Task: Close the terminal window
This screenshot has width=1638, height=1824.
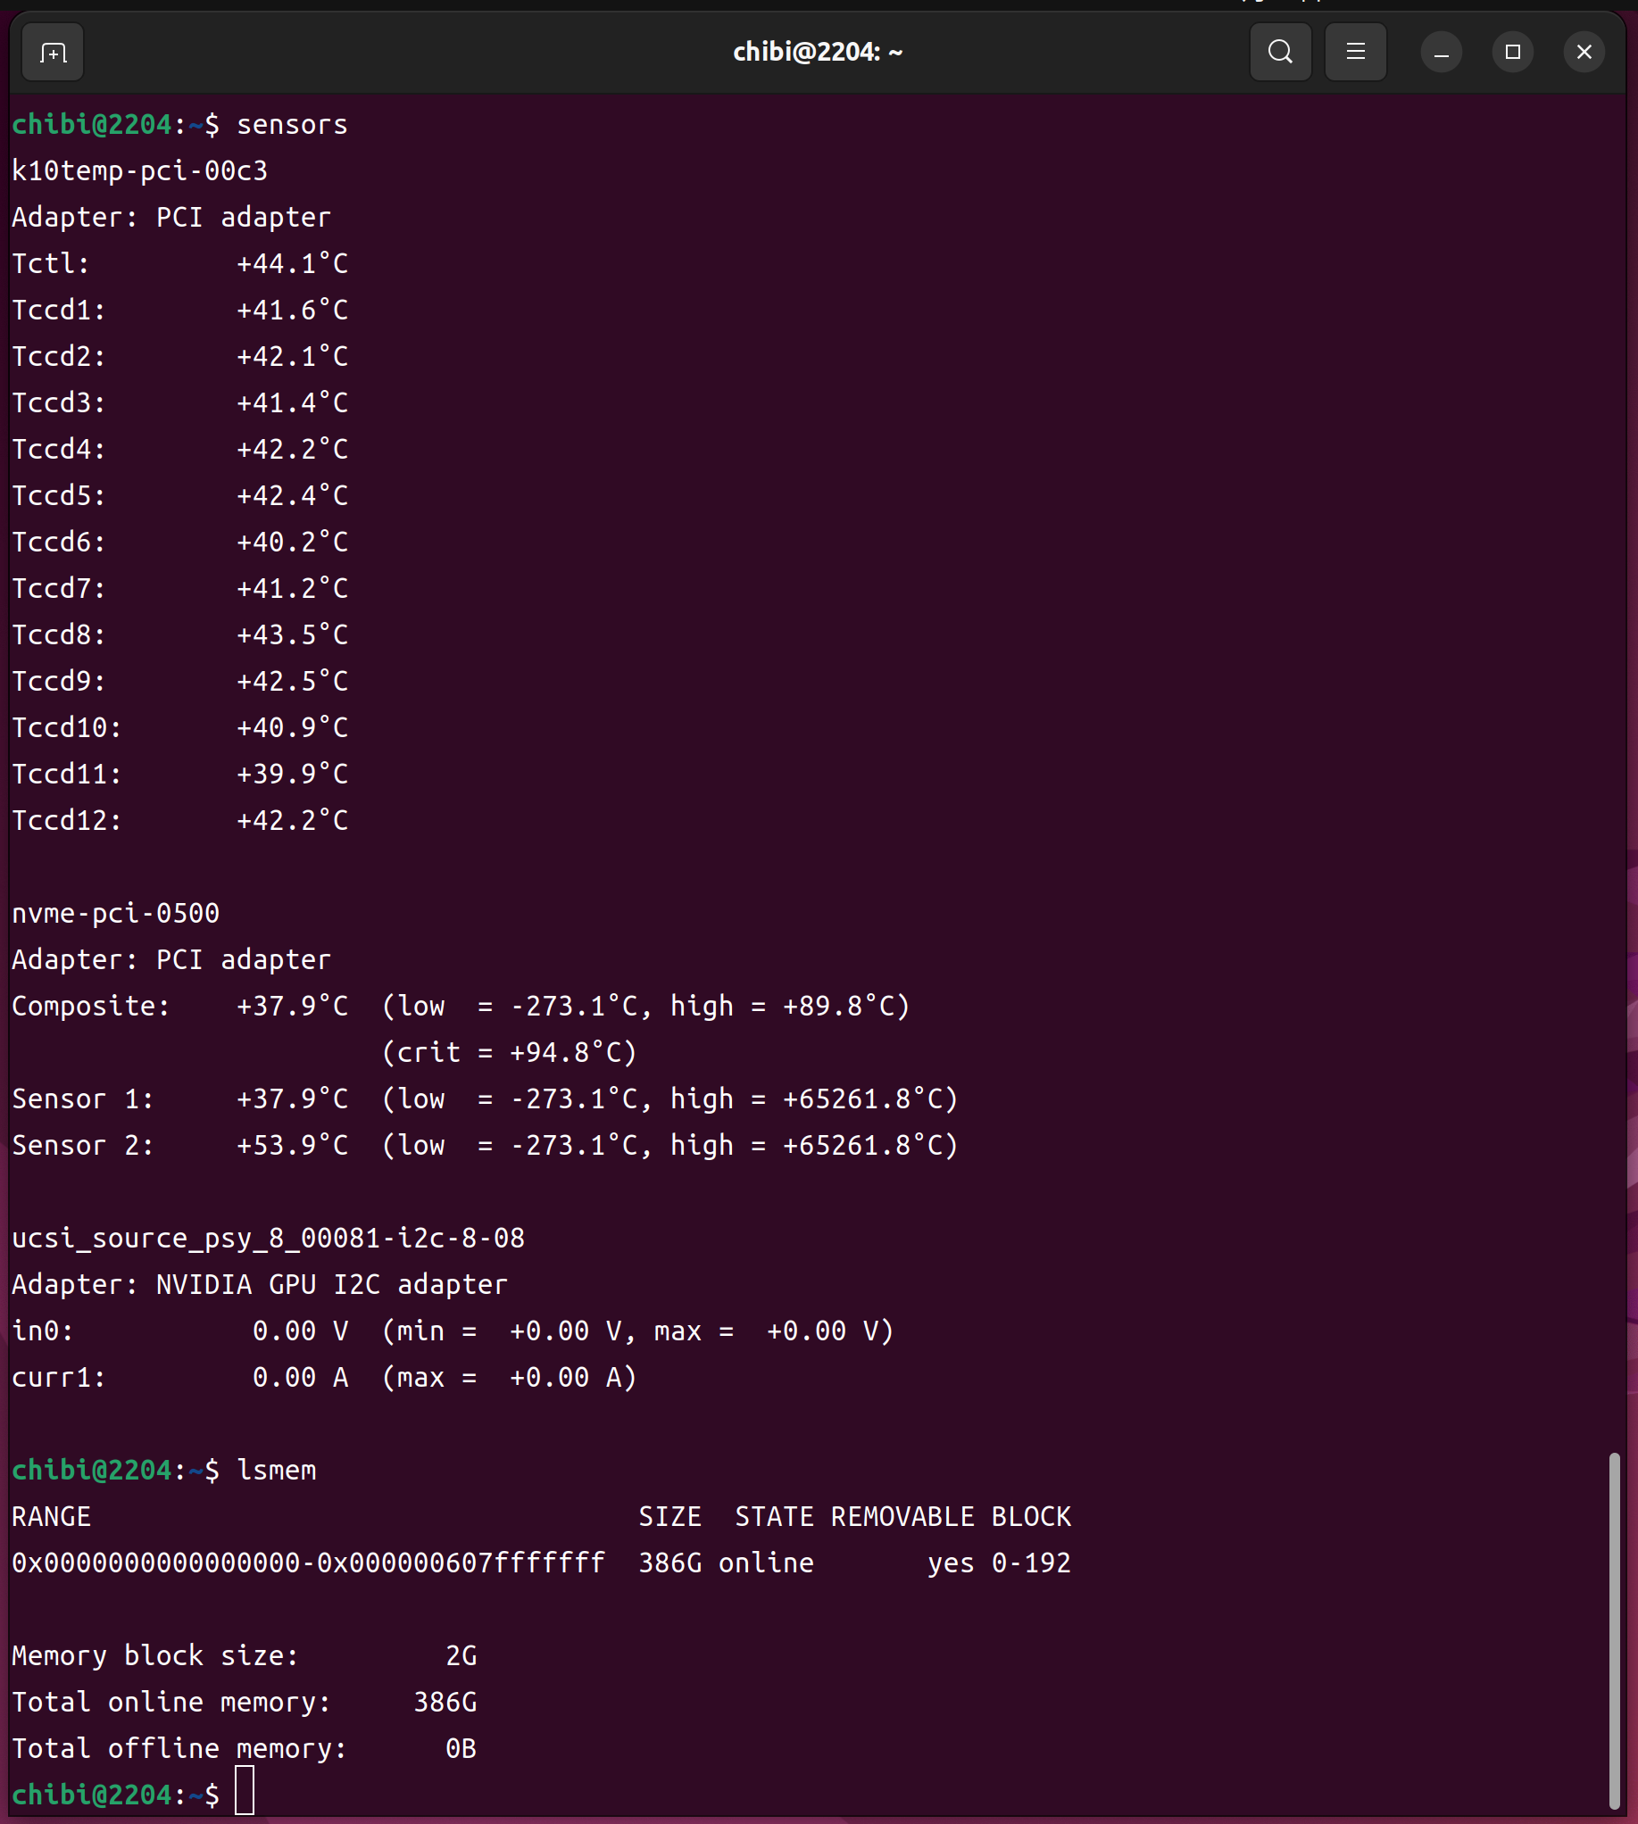Action: click(x=1584, y=52)
